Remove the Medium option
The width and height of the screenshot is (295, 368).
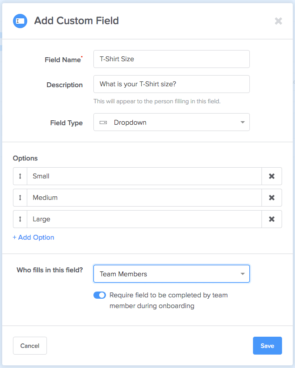point(272,198)
